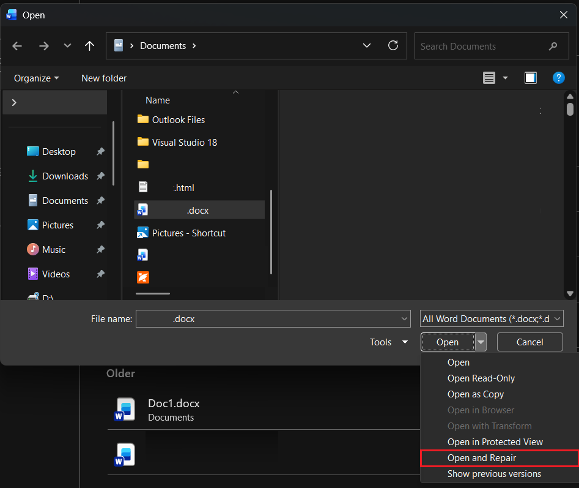Click the Search Documents field
579x488 pixels.
492,46
